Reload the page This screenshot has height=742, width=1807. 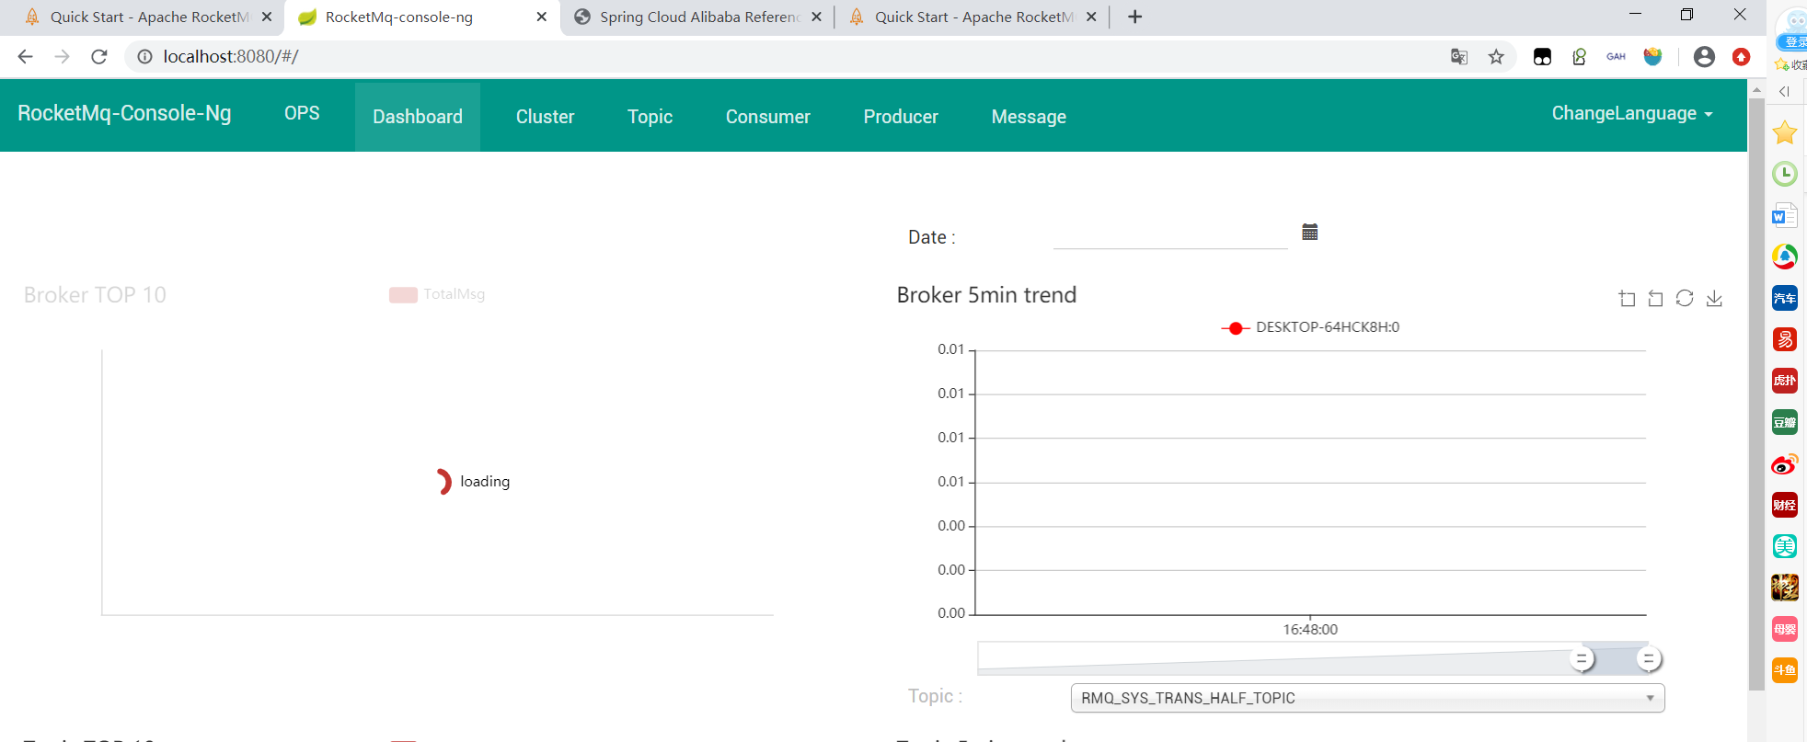(x=99, y=57)
